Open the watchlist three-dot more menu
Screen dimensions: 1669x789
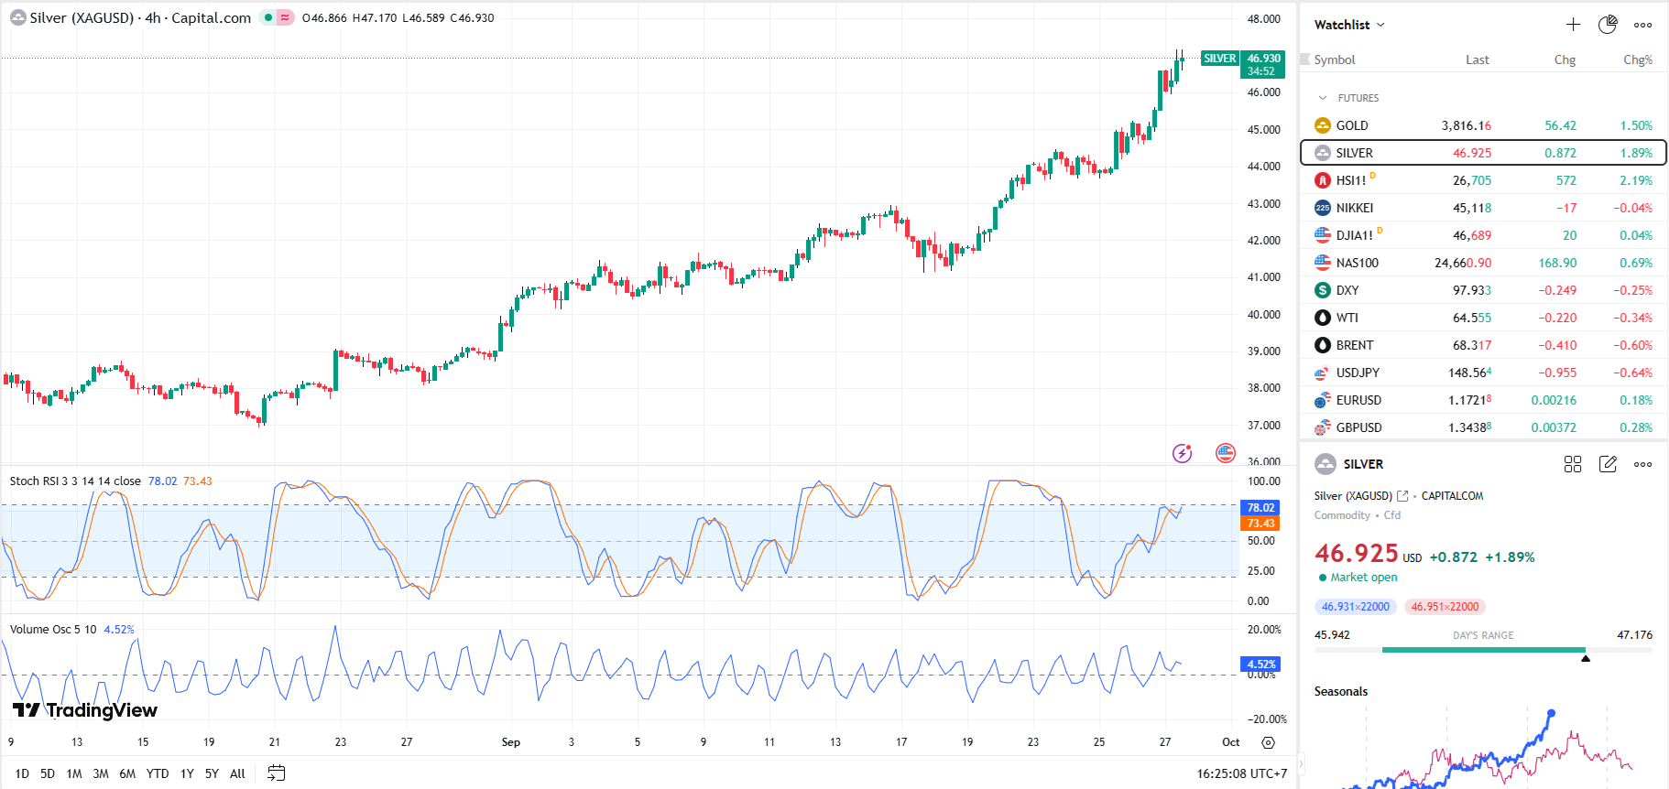point(1643,25)
